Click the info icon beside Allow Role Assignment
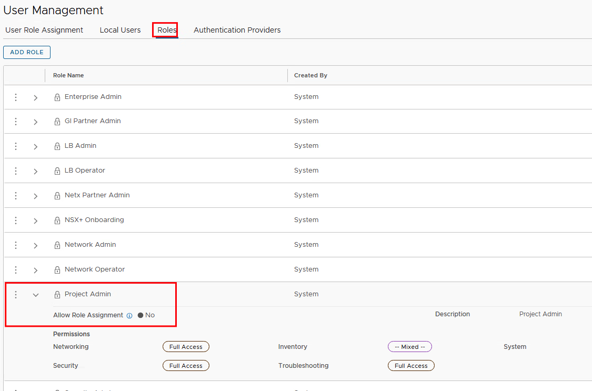592x391 pixels. (x=129, y=316)
